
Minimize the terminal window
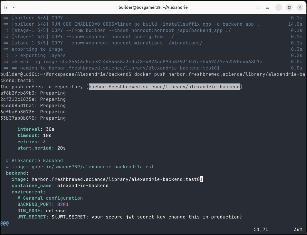tap(279, 7)
